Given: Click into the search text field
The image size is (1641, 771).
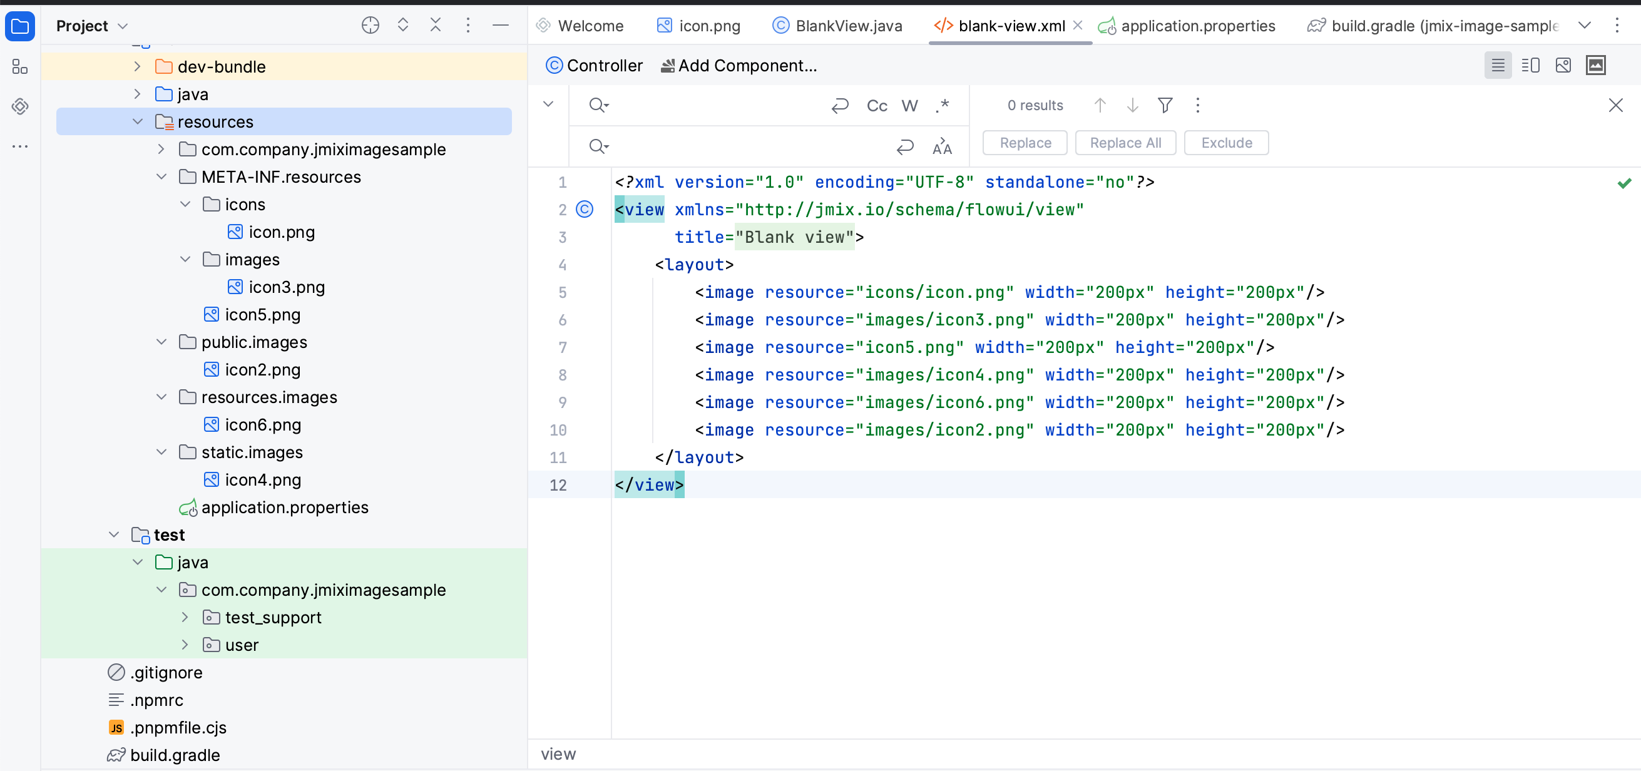Looking at the screenshot, I should coord(718,105).
